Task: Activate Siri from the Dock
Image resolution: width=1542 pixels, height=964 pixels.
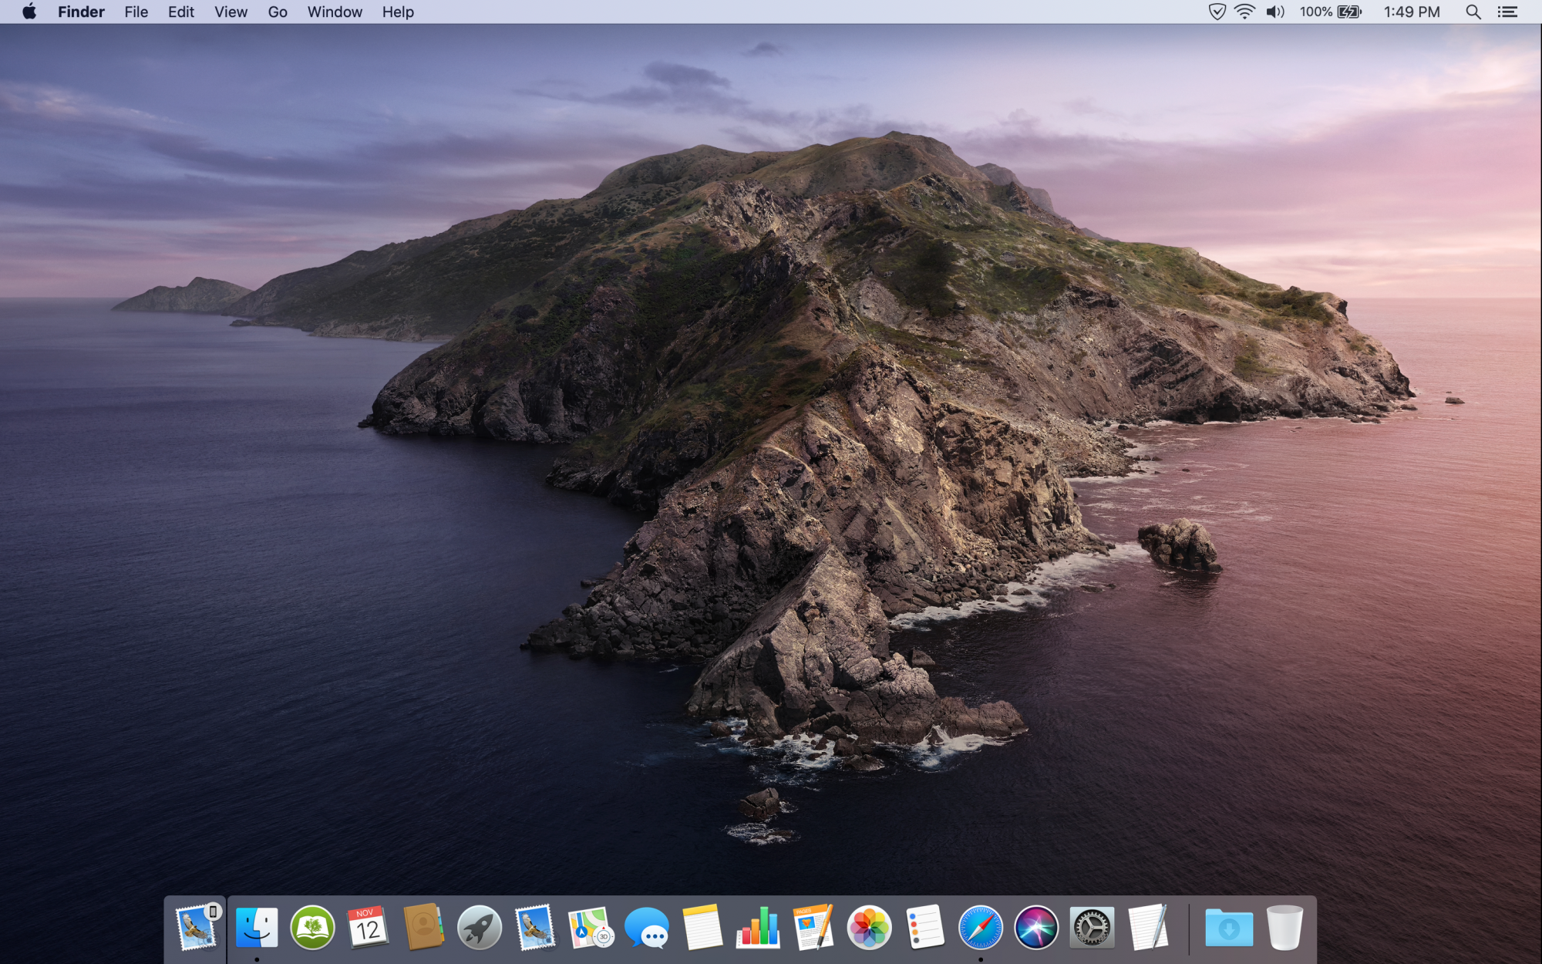Action: click(1036, 927)
